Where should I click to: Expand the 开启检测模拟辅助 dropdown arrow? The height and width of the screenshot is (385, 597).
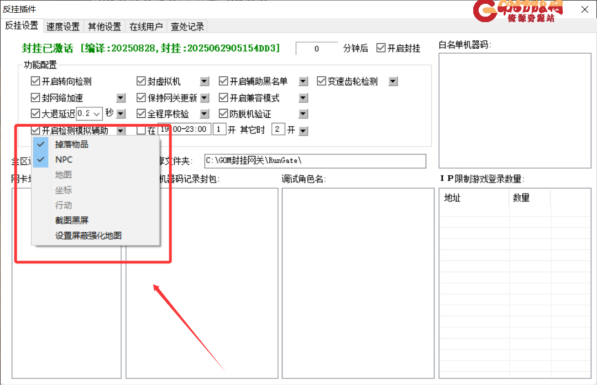tap(121, 131)
